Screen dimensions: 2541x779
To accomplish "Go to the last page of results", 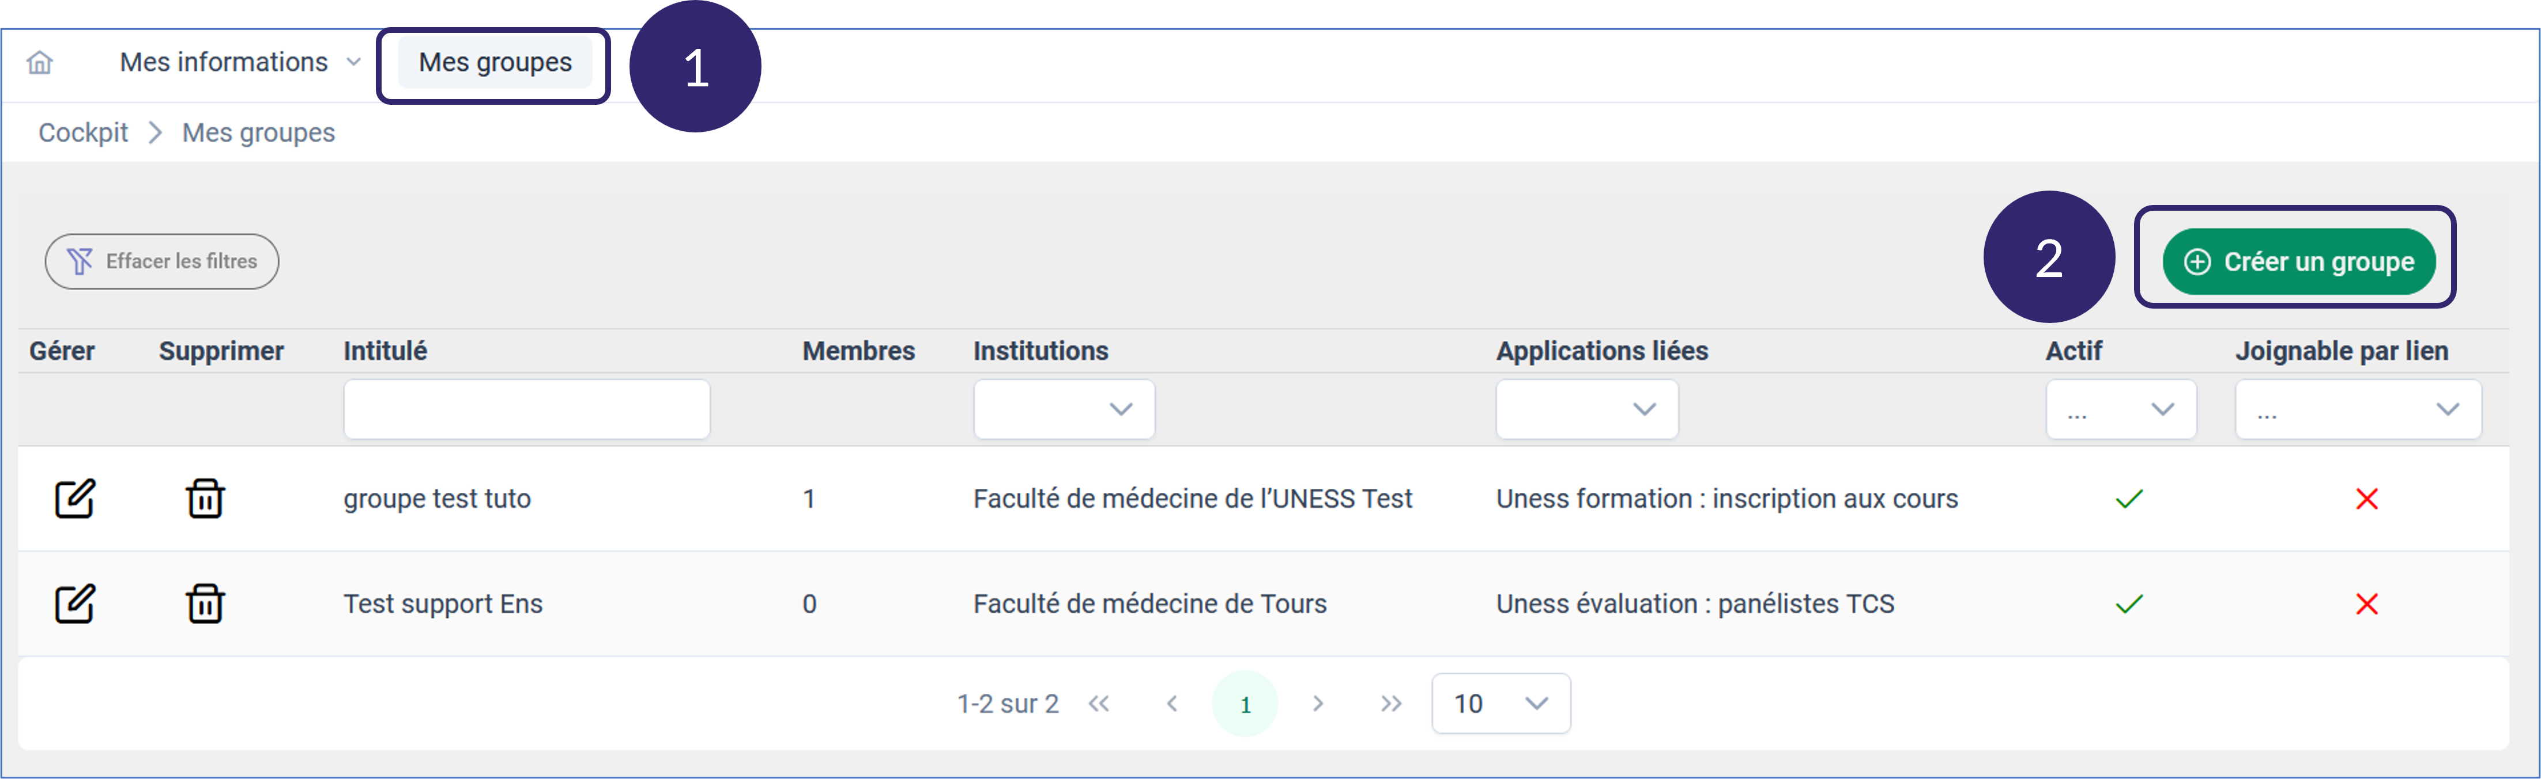I will coord(1391,703).
